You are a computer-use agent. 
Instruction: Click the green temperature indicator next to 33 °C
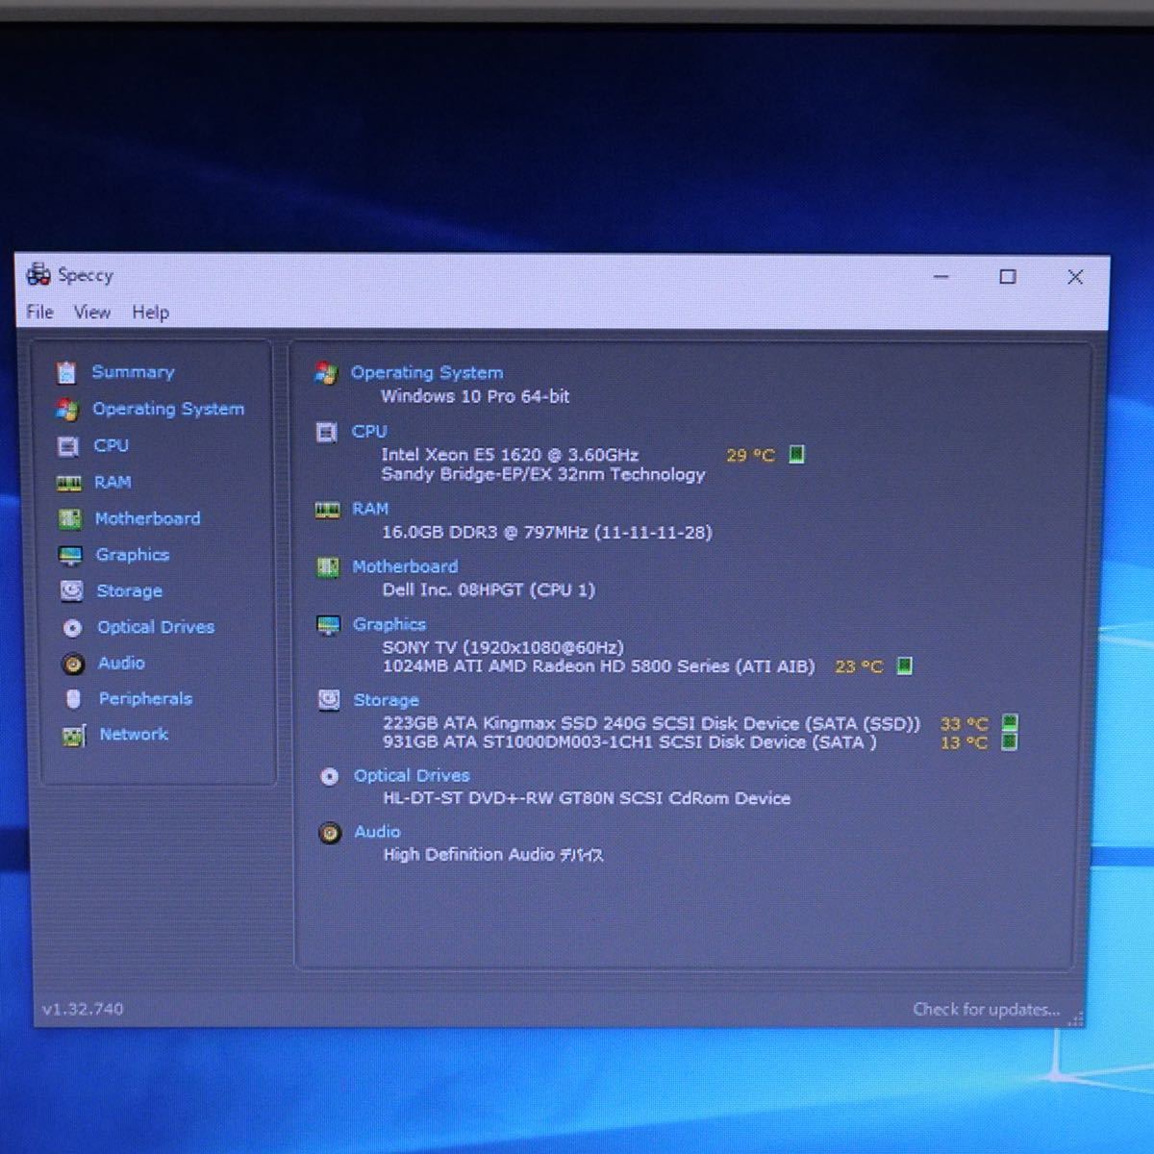pyautogui.click(x=1009, y=723)
